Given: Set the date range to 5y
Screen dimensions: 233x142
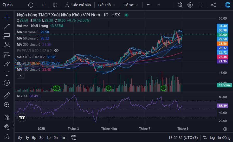Looking at the screenshot, I should pyautogui.click(x=20, y=138).
